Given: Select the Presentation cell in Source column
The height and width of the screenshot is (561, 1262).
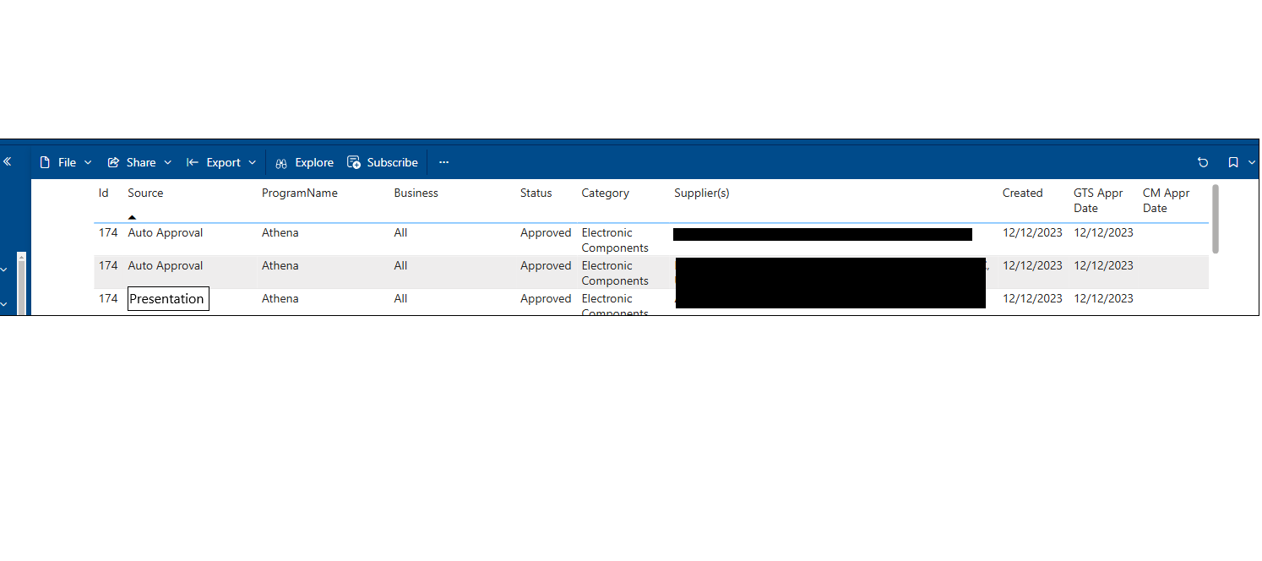Looking at the screenshot, I should (168, 298).
